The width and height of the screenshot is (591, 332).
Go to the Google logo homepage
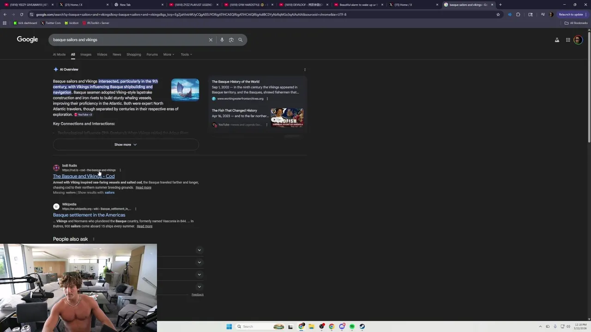point(27,40)
